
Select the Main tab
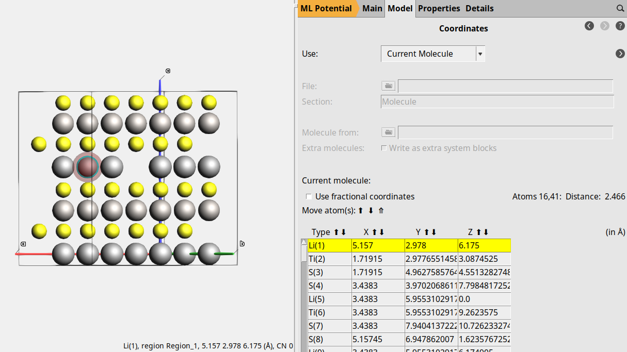tap(372, 9)
